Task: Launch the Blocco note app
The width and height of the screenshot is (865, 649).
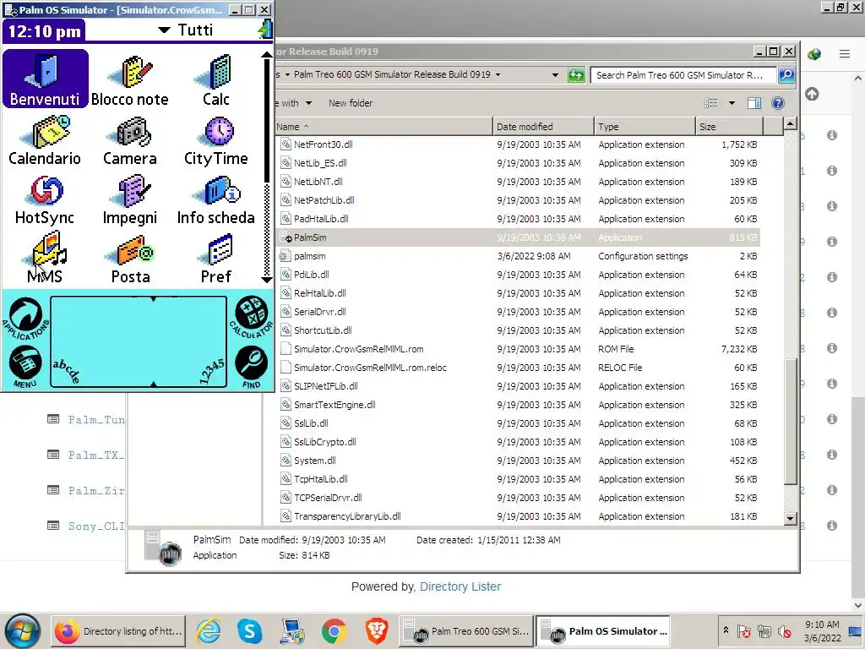Action: click(129, 80)
